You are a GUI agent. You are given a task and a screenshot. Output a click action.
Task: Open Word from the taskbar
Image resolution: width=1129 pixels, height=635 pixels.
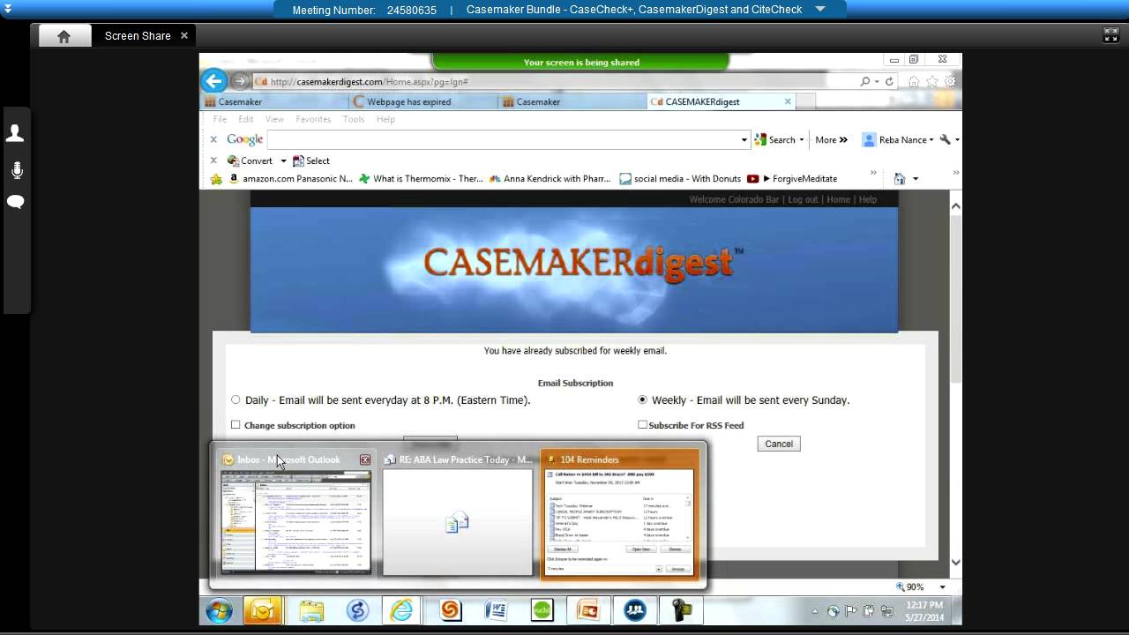496,610
